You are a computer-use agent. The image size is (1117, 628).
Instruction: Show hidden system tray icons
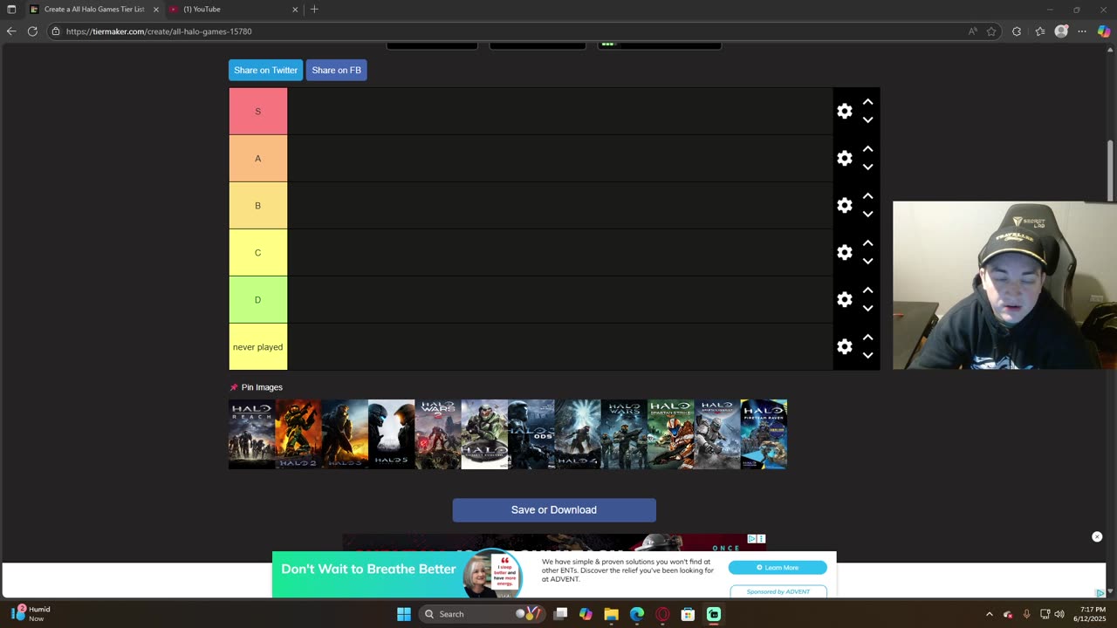pyautogui.click(x=989, y=614)
